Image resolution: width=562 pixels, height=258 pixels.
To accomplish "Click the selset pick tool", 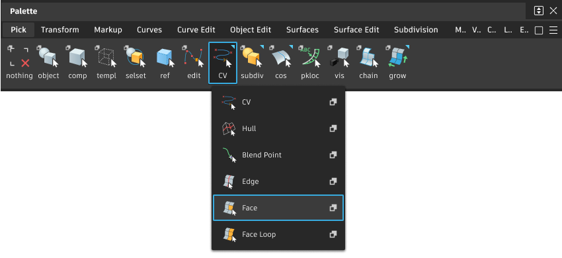I will pos(136,62).
